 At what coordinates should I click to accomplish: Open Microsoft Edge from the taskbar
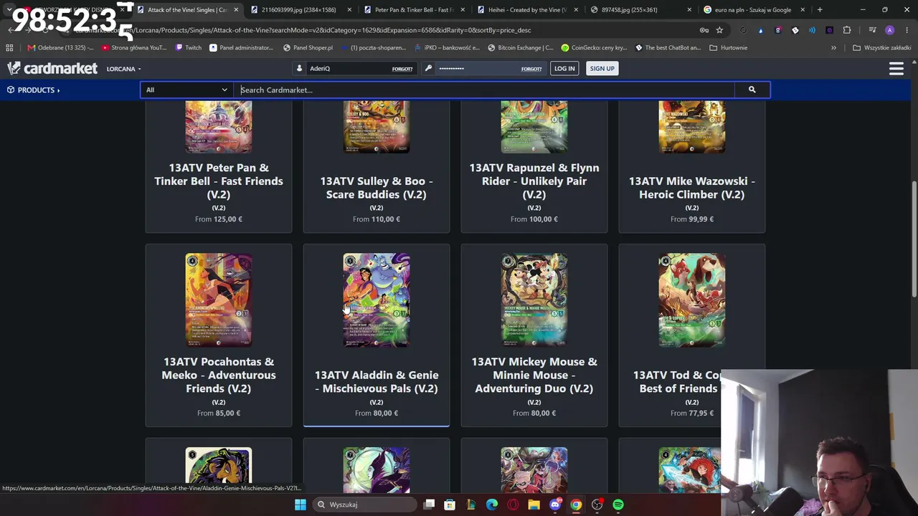point(492,505)
